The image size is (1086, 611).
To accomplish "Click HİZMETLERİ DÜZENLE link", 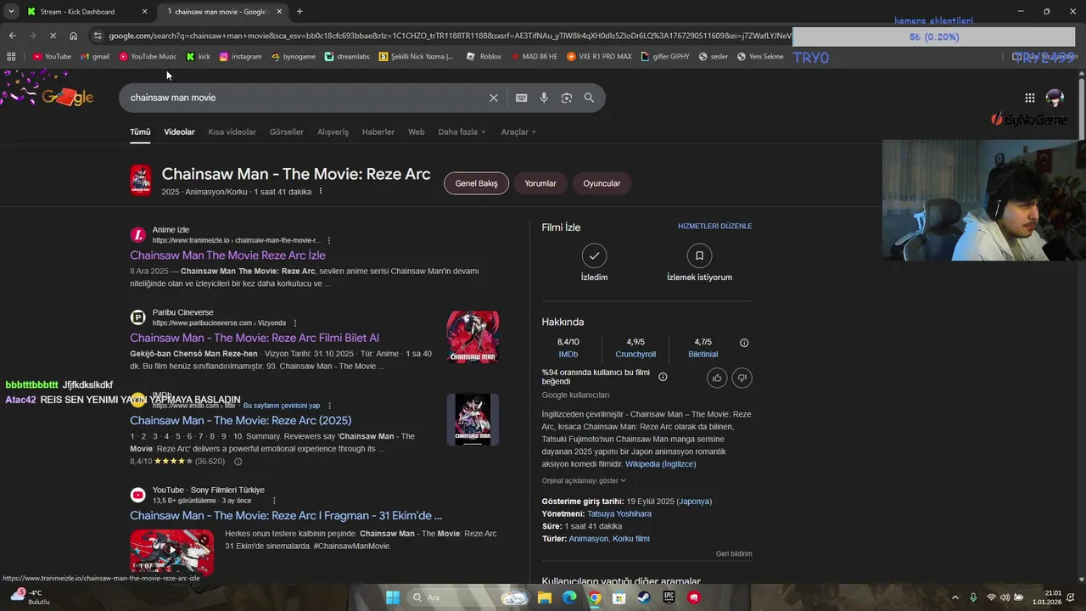I will (x=714, y=227).
